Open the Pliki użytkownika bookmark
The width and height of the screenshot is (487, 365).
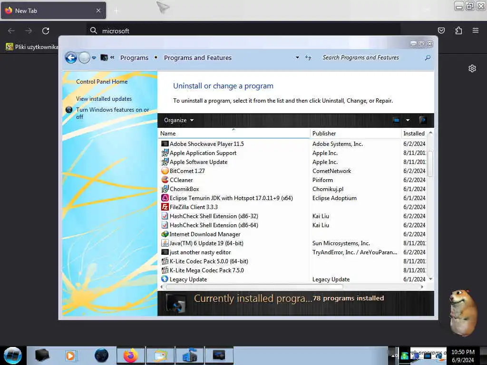(x=32, y=47)
